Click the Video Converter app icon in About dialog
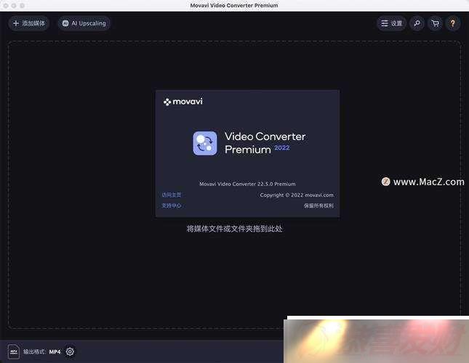 (x=205, y=143)
